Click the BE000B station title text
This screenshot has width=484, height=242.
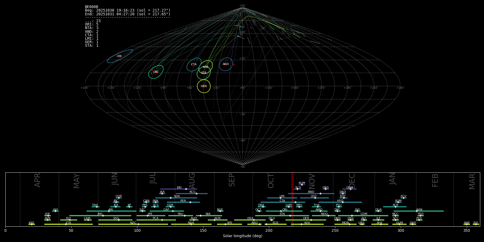(x=91, y=7)
